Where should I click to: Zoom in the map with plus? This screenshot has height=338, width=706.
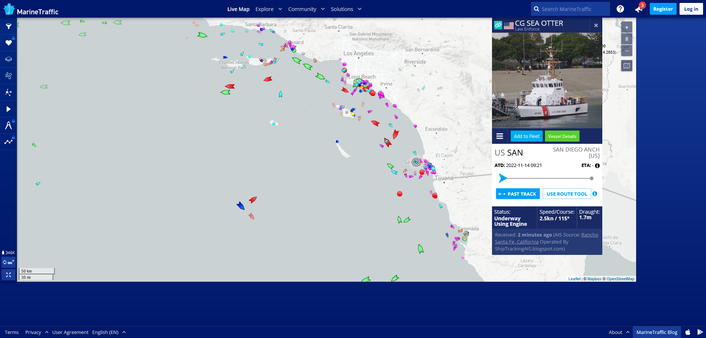(x=627, y=27)
